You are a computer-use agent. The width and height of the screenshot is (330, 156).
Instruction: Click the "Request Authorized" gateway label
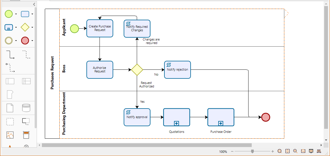pyautogui.click(x=147, y=85)
